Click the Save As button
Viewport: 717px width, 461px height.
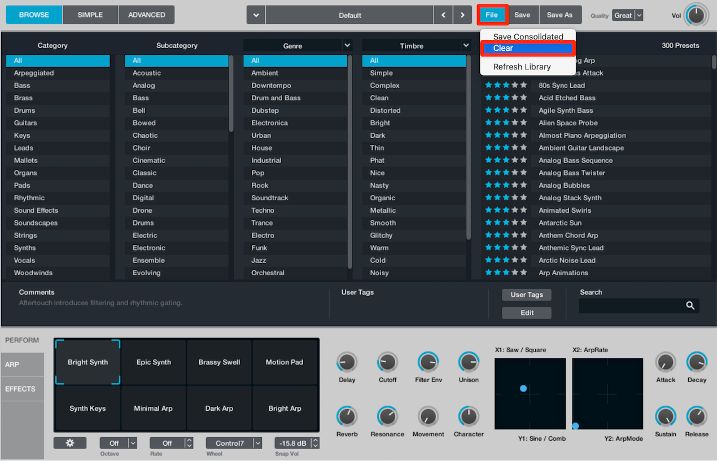559,15
